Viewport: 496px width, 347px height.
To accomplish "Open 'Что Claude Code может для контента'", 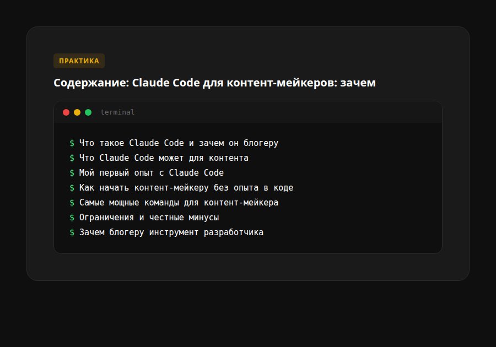I will pos(164,158).
